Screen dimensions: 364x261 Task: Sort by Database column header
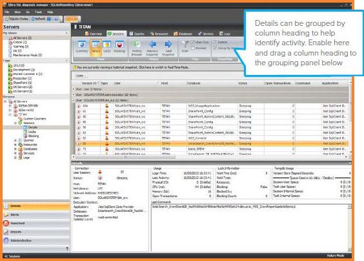[x=212, y=83]
